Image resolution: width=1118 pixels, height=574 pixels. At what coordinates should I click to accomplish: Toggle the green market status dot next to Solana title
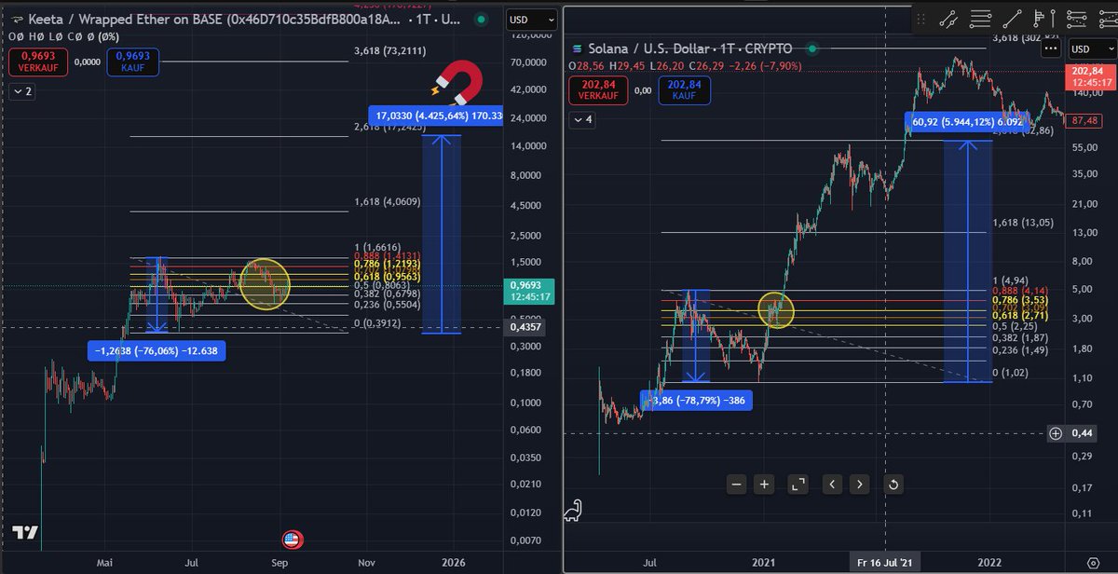pos(811,48)
